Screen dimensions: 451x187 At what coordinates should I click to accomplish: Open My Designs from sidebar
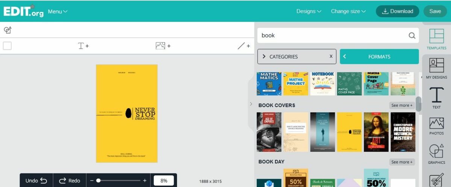(x=436, y=68)
